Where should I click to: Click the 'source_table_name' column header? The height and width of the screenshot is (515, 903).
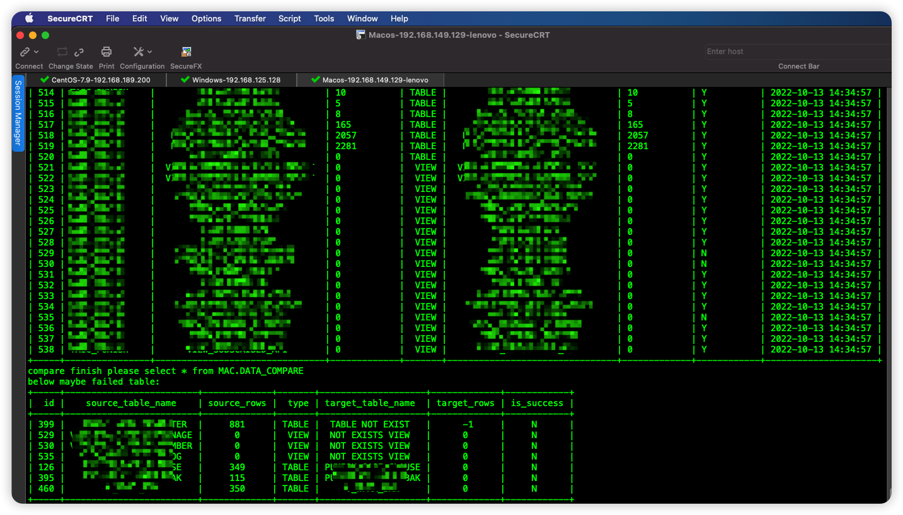(x=131, y=403)
